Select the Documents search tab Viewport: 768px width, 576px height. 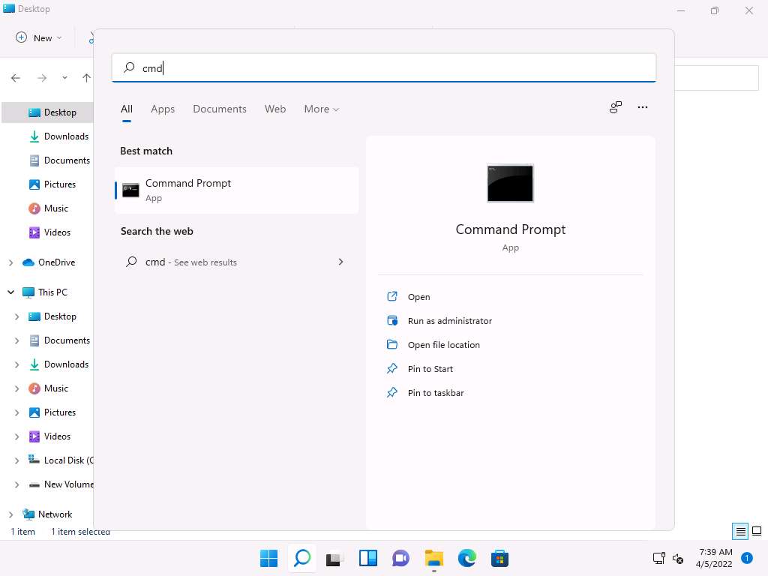pyautogui.click(x=219, y=109)
